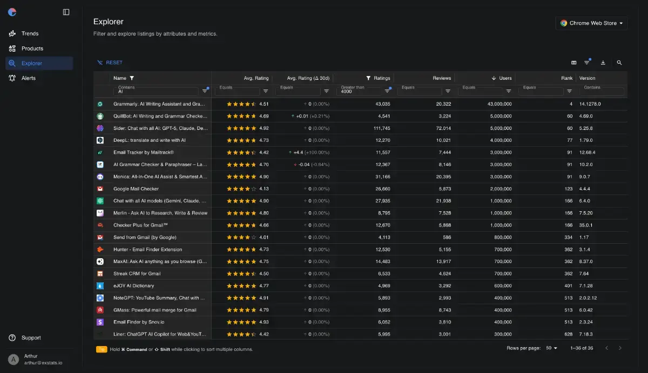The width and height of the screenshot is (648, 373).
Task: Open table search icon
Action: [x=619, y=63]
